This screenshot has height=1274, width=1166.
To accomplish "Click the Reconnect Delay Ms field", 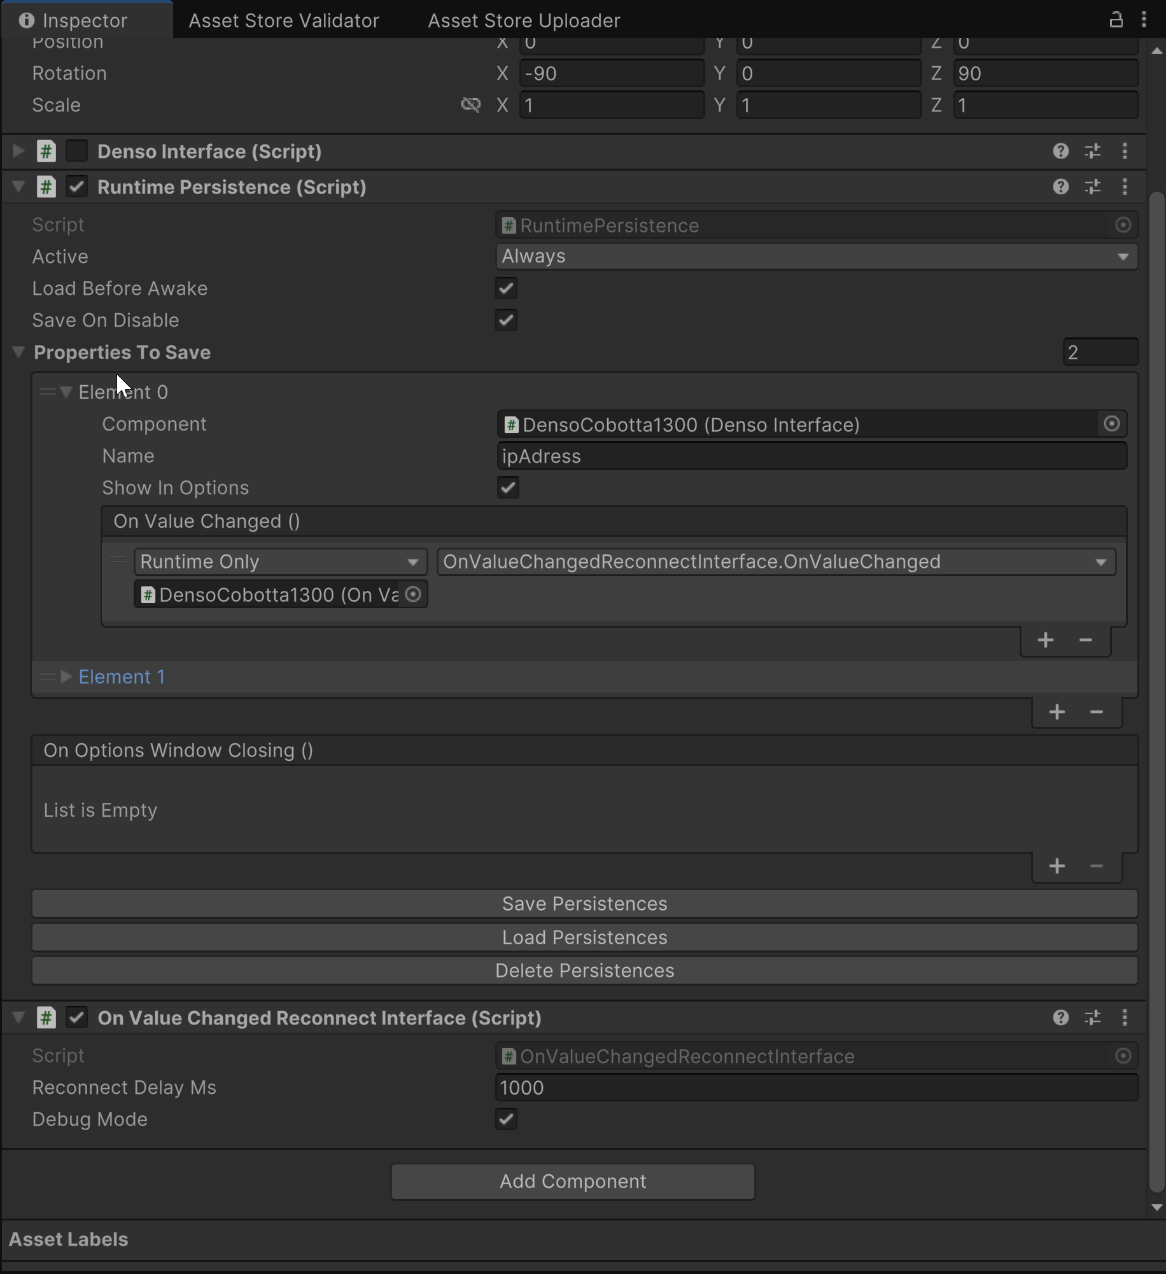I will 816,1087.
